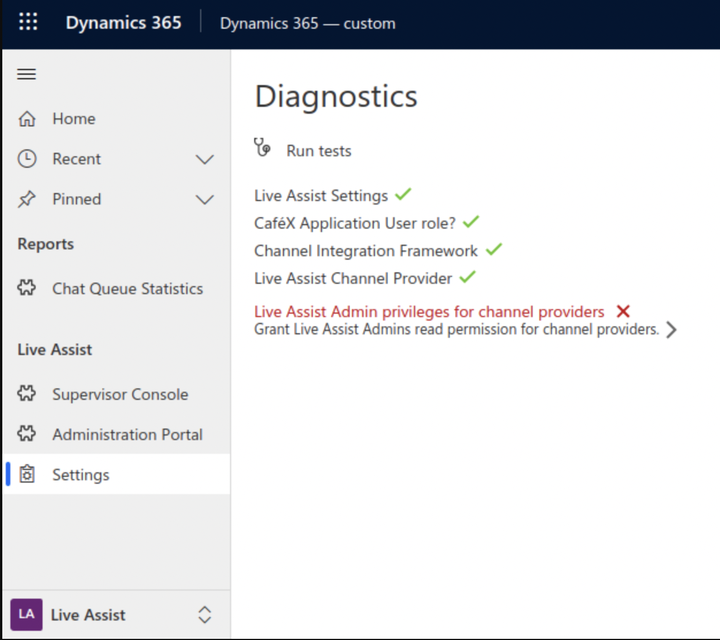Open Chat Queue Statistics report
This screenshot has width=720, height=640.
(x=116, y=288)
